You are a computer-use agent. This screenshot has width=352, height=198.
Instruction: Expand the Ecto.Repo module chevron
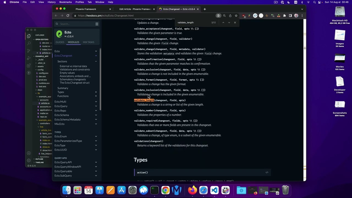(x=96, y=111)
